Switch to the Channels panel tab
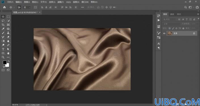This screenshot has height=106, width=200. pos(172,14)
